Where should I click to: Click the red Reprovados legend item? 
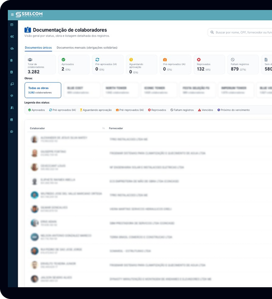pos(157,110)
